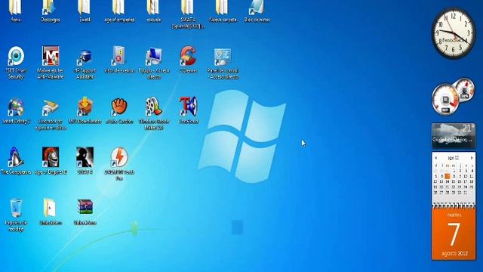Launch Age of Empires II shortcut

(x=51, y=161)
